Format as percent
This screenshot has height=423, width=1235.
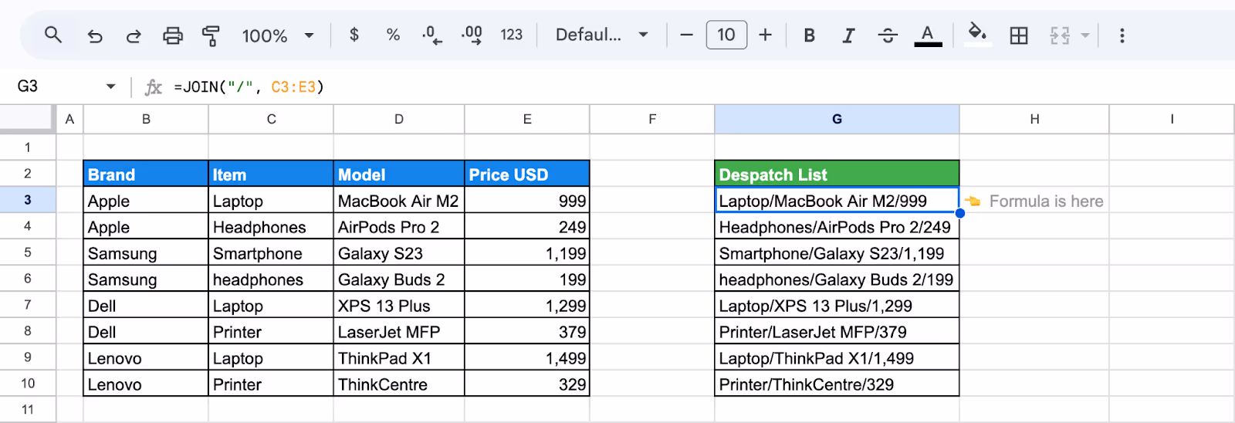393,35
